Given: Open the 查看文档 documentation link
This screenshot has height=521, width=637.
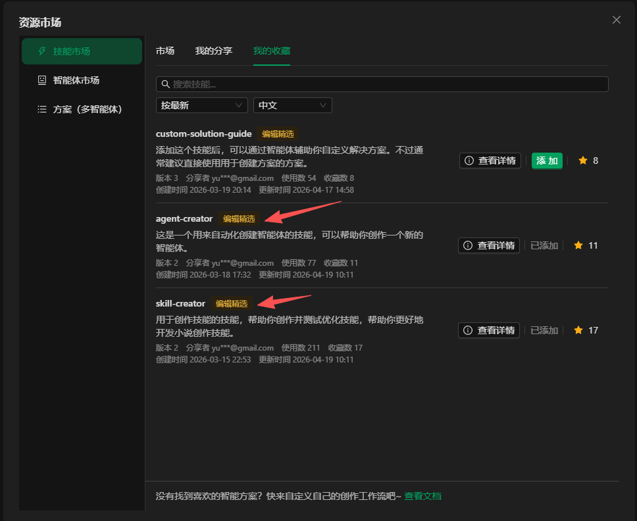Looking at the screenshot, I should pos(422,496).
